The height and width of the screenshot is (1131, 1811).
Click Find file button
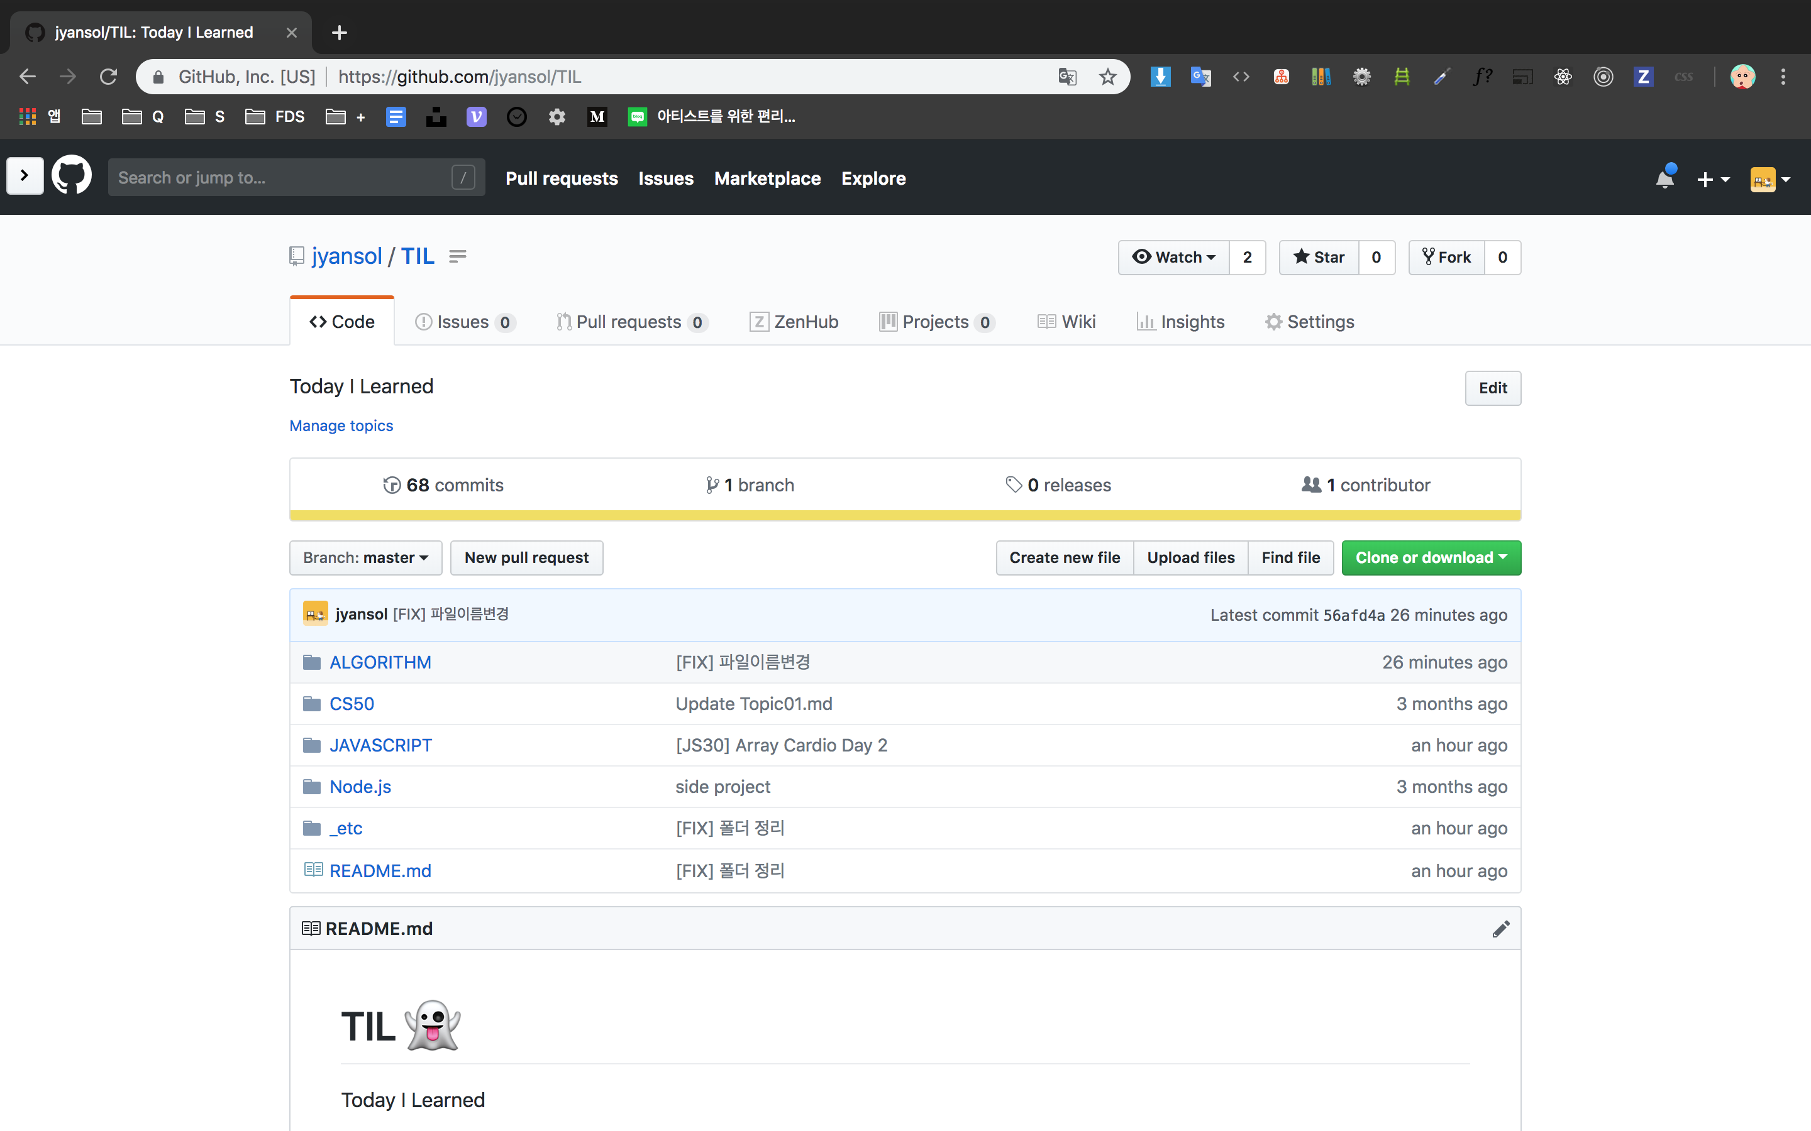click(x=1290, y=557)
